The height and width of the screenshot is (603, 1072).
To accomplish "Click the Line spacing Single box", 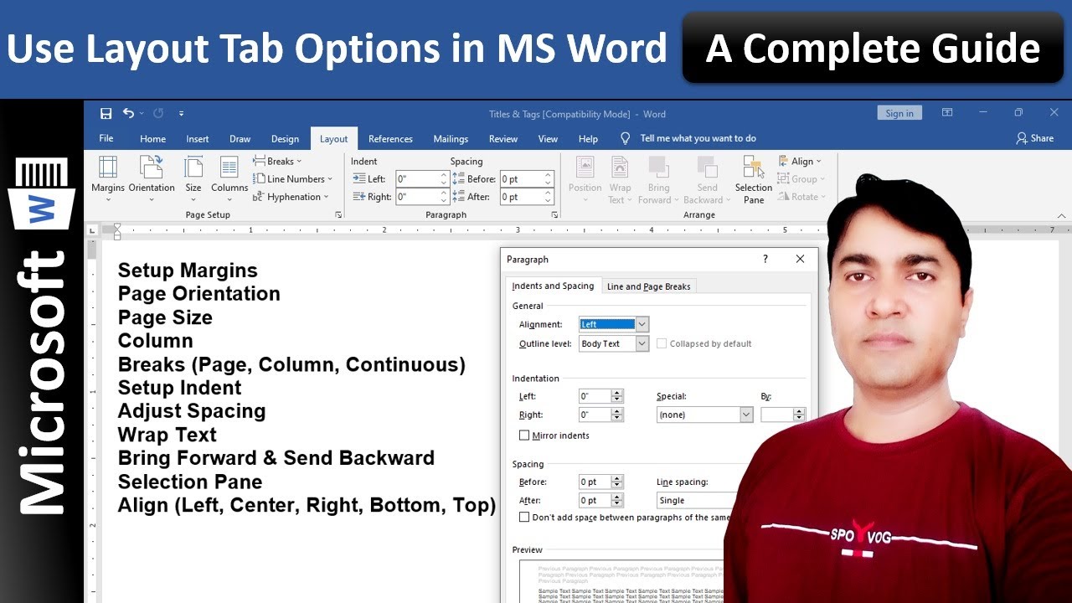I will 696,500.
